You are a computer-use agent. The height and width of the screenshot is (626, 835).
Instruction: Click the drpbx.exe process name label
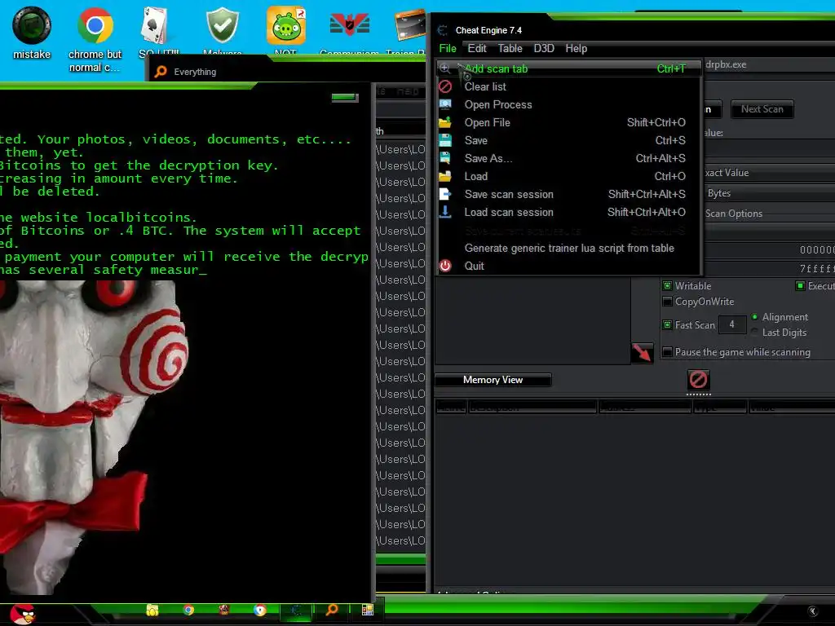pyautogui.click(x=725, y=64)
